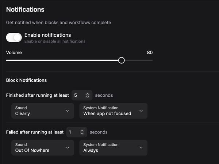Open System Notification dropdown set to When app not focused
This screenshot has height=164, width=219.
pyautogui.click(x=114, y=111)
